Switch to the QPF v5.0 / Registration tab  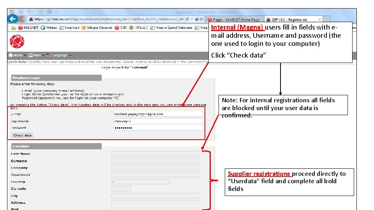tap(289, 19)
